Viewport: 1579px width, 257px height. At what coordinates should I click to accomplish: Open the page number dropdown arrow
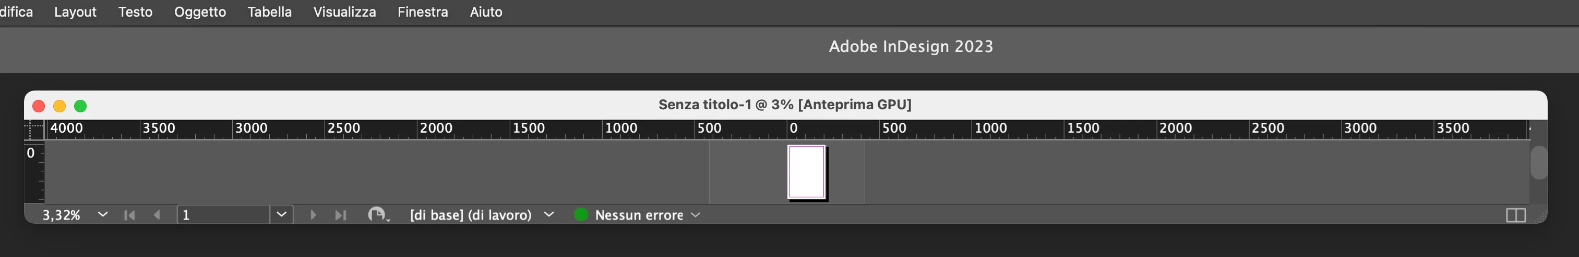[x=281, y=214]
